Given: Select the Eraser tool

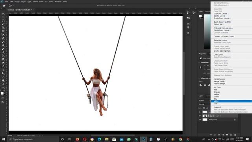Looking at the screenshot, I should (3, 52).
